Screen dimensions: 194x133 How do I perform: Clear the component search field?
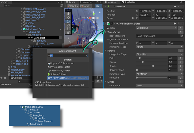[86, 55]
